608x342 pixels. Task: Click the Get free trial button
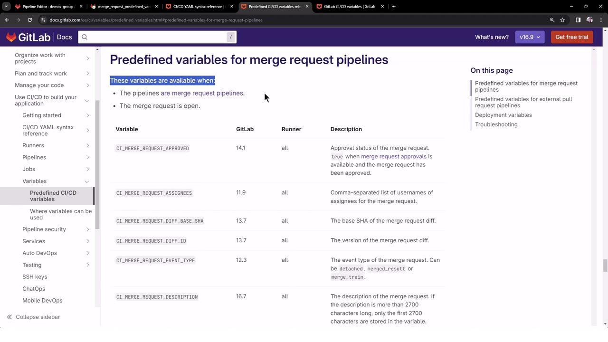tap(572, 37)
